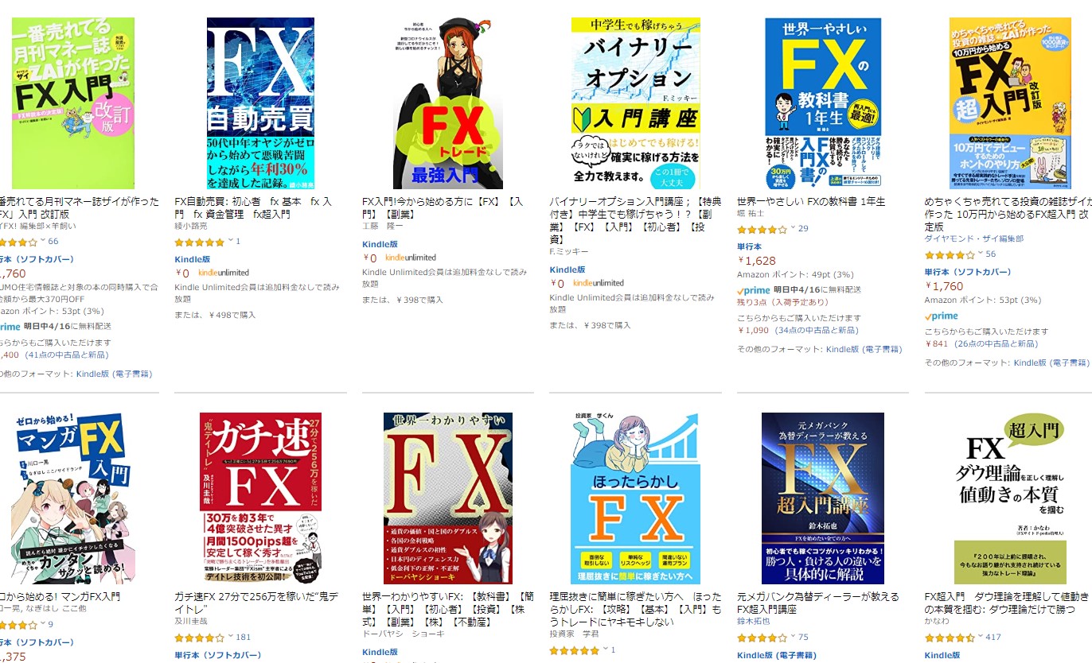Open author link ダイヤモンド・ザイ編集部
This screenshot has height=663, width=1092.
[974, 238]
